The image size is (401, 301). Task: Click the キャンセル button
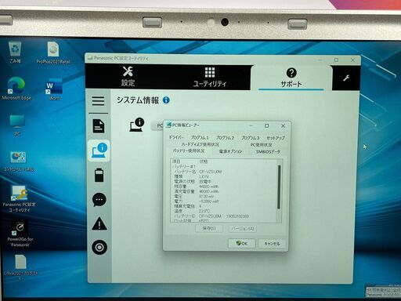(272, 244)
